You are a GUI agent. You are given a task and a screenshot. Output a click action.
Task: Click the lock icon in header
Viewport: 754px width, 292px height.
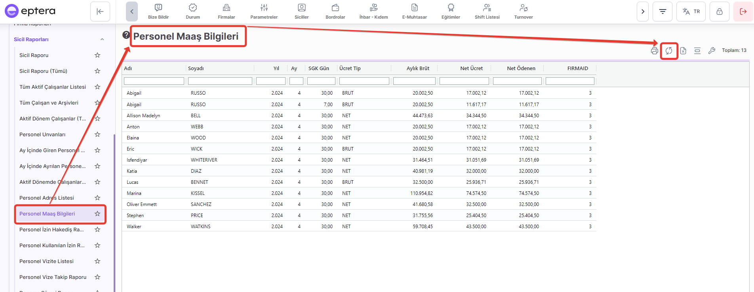pos(719,11)
